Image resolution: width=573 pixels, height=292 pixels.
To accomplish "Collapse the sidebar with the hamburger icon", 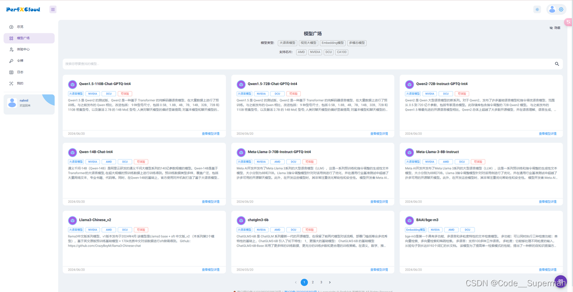I will pos(53,9).
